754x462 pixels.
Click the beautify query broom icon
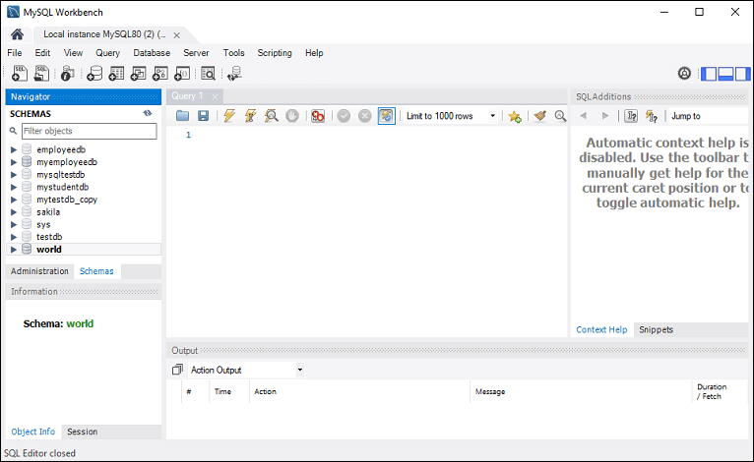click(x=538, y=116)
